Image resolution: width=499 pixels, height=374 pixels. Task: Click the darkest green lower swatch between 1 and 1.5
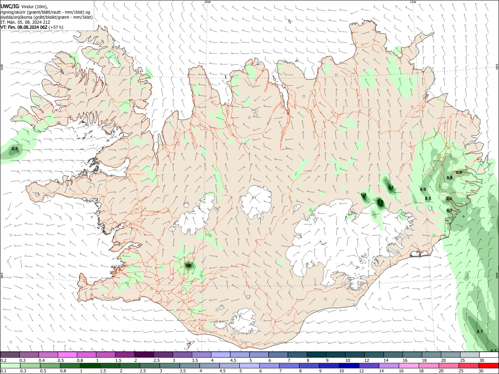(x=90, y=365)
